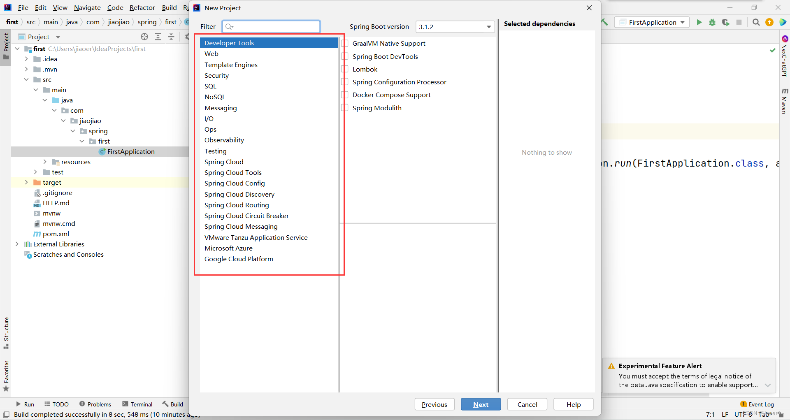Click the warning icon in Experimental Feature Alert
Screen dimensions: 790x420
[x=611, y=366]
